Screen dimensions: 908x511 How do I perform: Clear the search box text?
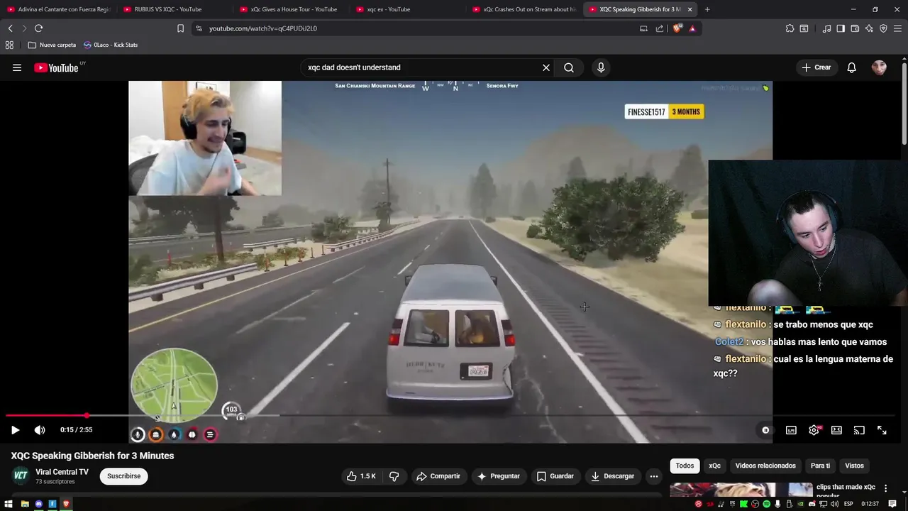click(546, 67)
